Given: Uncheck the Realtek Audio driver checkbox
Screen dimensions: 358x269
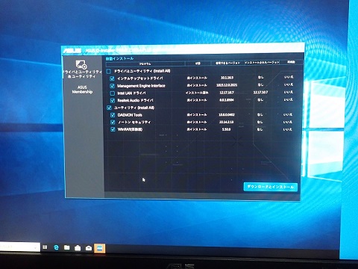Looking at the screenshot, I should [113, 101].
